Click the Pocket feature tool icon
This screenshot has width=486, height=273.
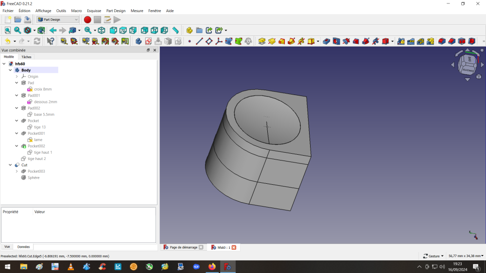coord(326,41)
